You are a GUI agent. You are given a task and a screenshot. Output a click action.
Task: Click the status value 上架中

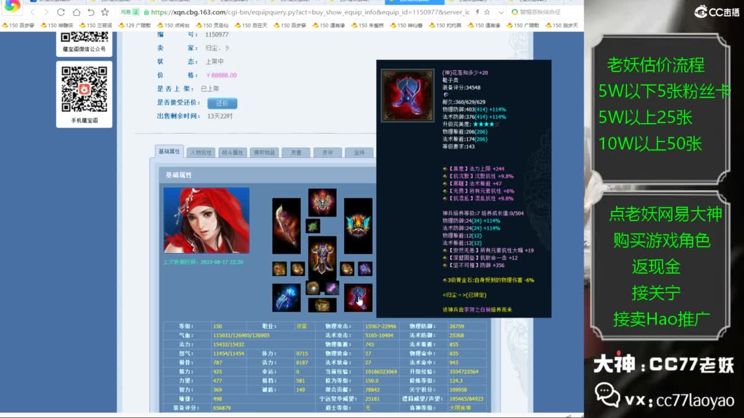tap(214, 62)
